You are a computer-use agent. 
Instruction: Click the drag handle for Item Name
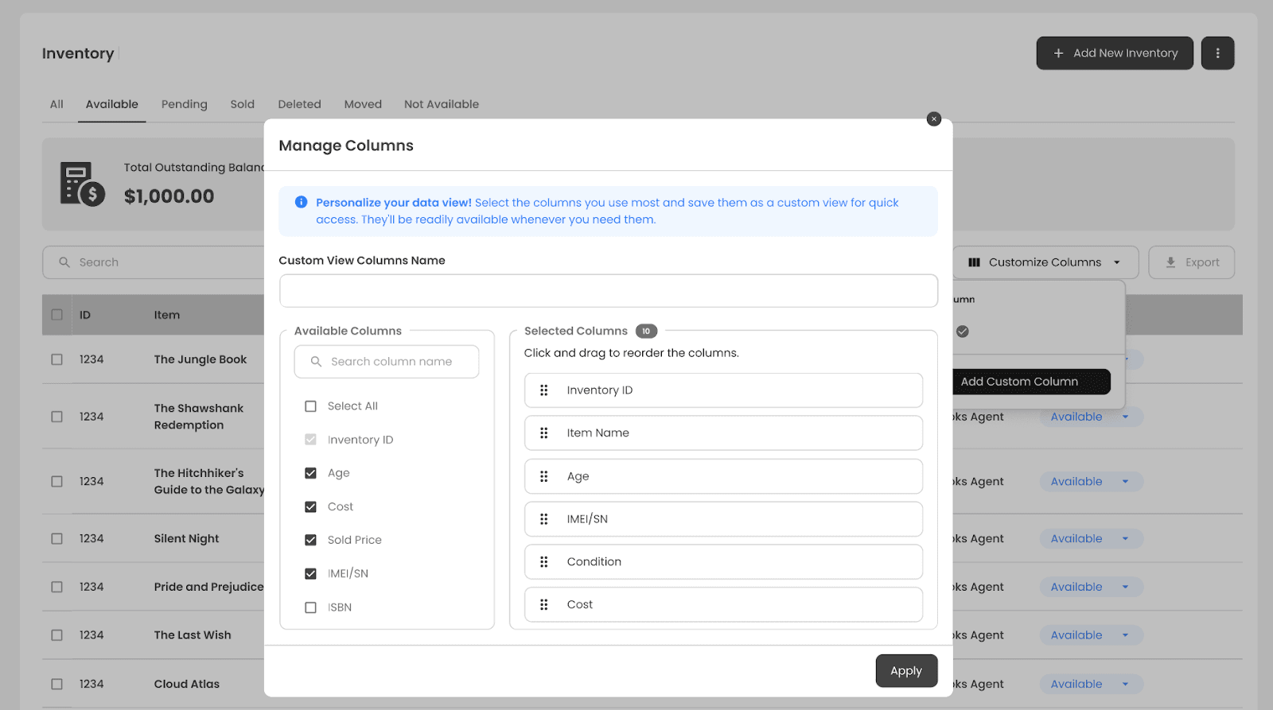pos(544,433)
